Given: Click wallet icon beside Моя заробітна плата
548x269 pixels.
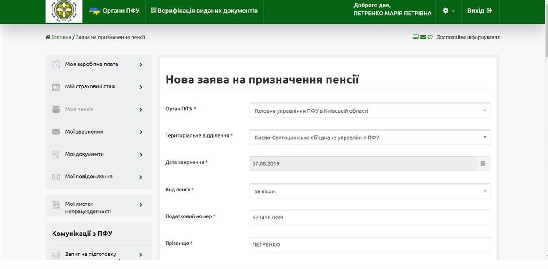Looking at the screenshot, I should click(x=56, y=64).
